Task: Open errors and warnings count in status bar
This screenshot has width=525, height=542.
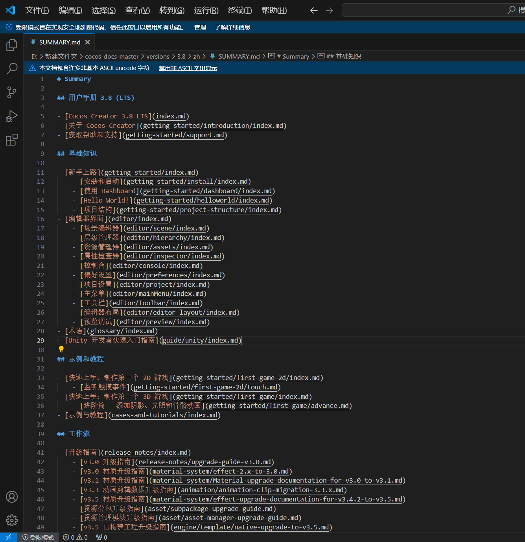Action: 75,537
